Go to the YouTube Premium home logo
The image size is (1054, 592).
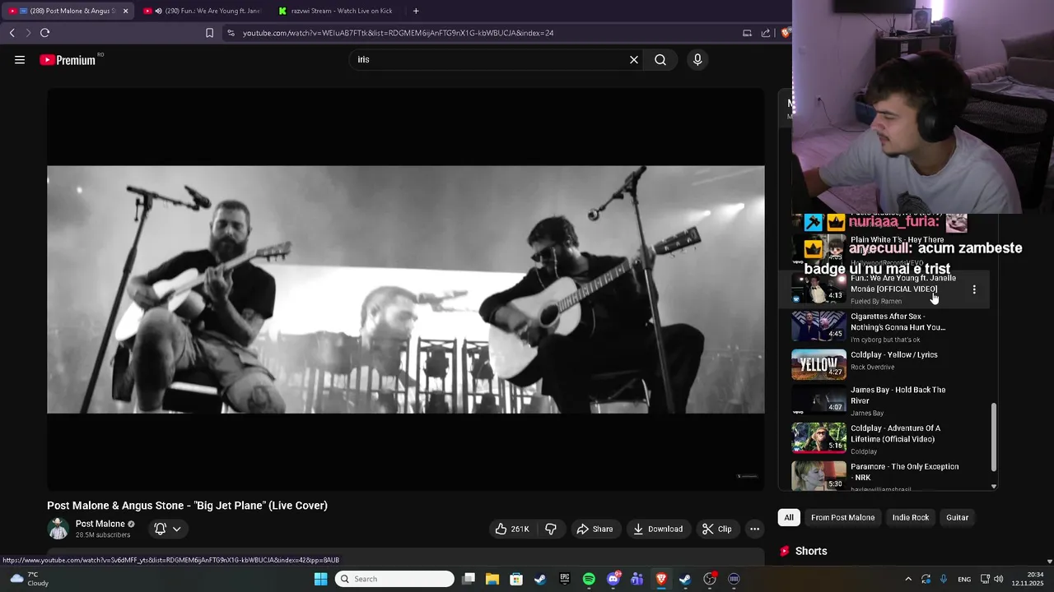coord(68,60)
